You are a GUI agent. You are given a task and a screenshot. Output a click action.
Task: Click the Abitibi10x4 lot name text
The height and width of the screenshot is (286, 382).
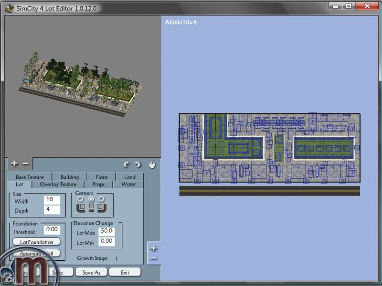point(180,22)
